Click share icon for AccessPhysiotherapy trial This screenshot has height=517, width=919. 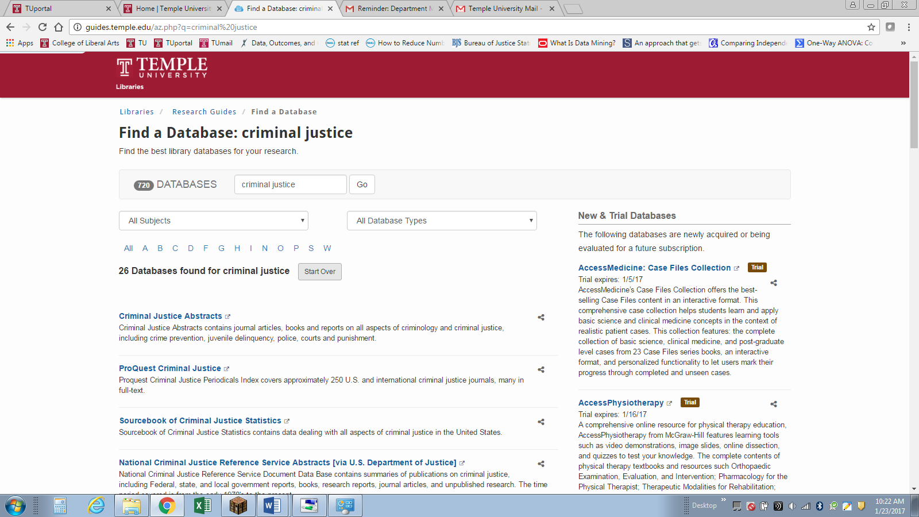pyautogui.click(x=774, y=404)
